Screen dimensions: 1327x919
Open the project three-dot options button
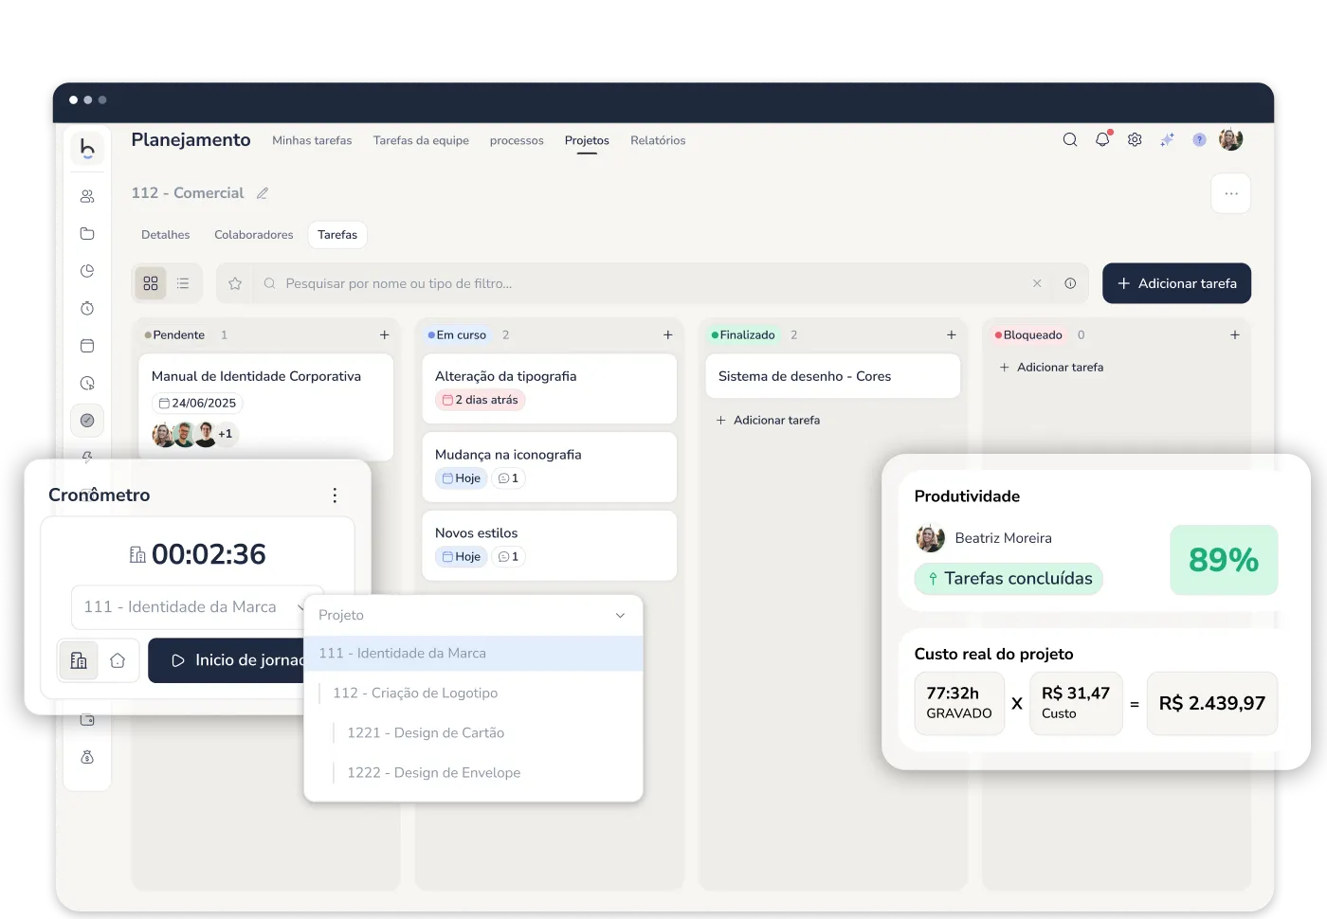pos(1231,193)
